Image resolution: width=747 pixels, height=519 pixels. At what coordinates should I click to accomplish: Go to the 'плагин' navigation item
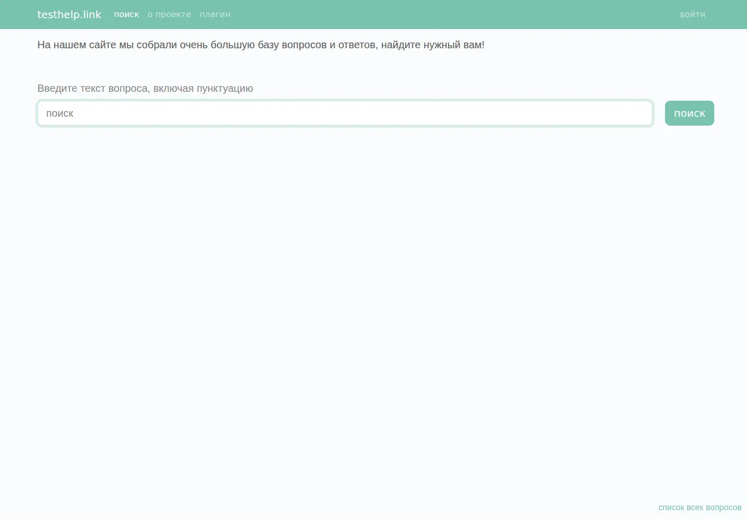coord(215,15)
